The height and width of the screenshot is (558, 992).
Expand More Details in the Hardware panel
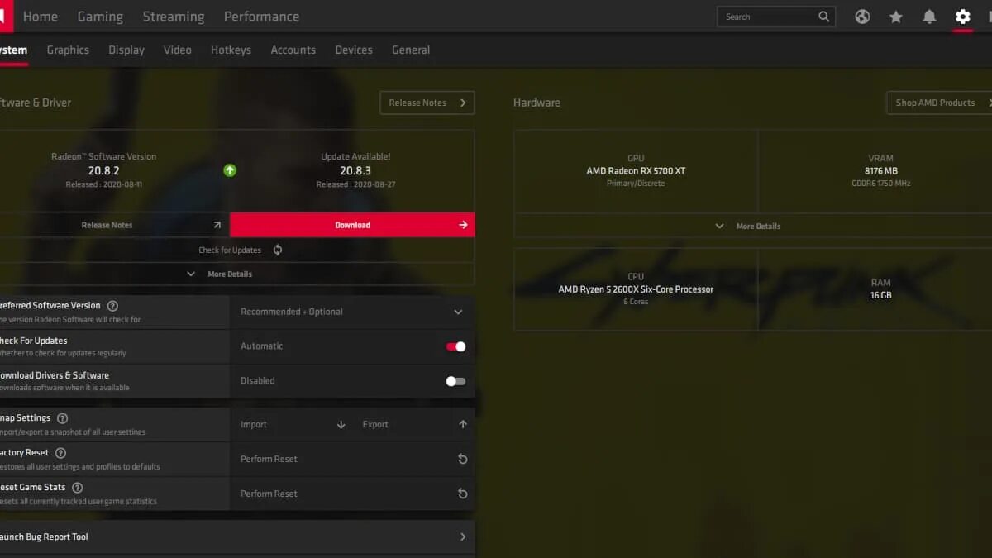pos(748,226)
